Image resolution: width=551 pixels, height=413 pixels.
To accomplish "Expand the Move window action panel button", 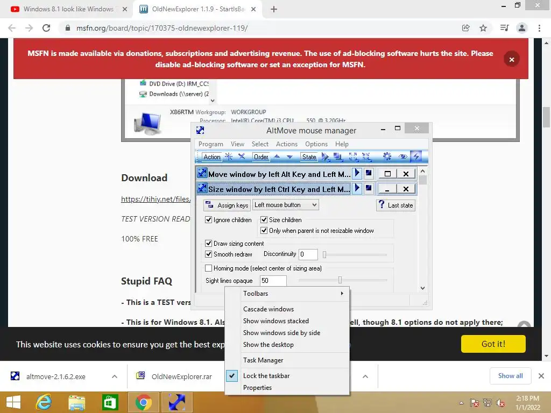I will tap(387, 174).
